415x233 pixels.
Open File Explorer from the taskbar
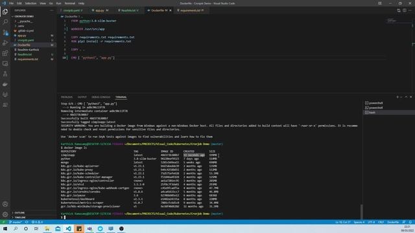click(x=47, y=228)
